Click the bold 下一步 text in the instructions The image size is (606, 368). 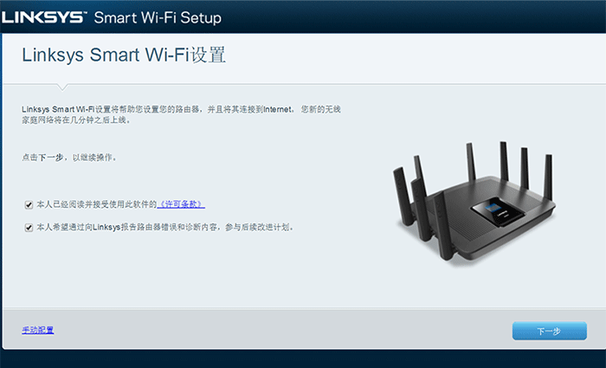(50, 158)
